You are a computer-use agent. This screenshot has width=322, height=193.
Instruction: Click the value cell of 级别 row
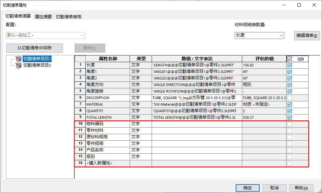click(197, 157)
